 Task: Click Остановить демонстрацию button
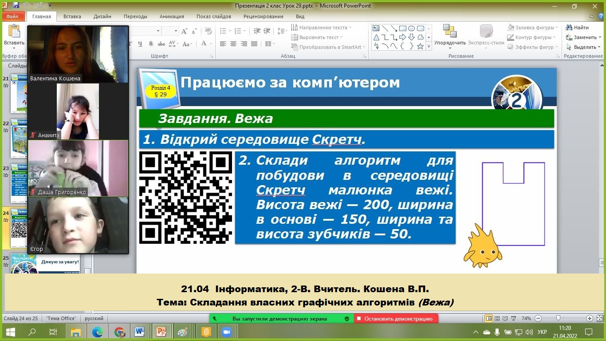tap(396, 318)
